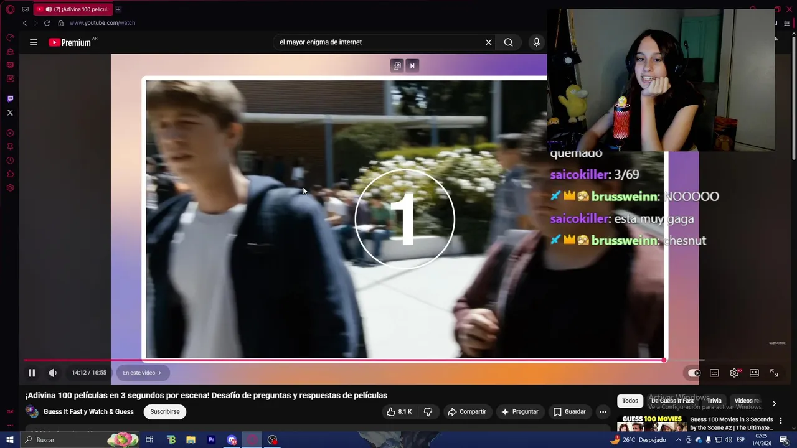
Task: Open the Windows notification center
Action: (784, 440)
